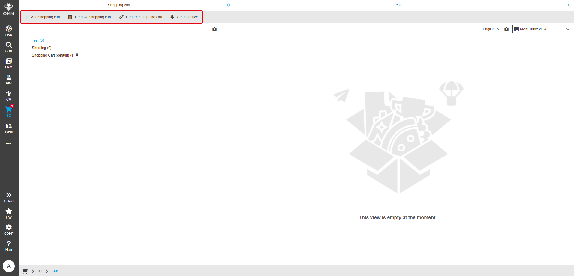Open the user avatar menu
Image resolution: width=574 pixels, height=276 pixels.
click(9, 266)
